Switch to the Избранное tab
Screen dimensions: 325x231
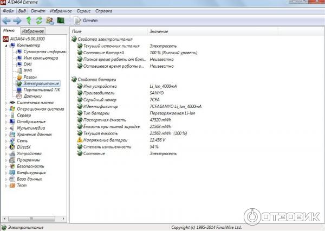(x=34, y=31)
